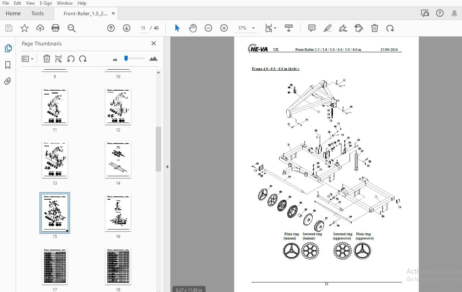Screen dimensions: 462x292
Task: Switch to the Tools tab
Action: pyautogui.click(x=37, y=13)
